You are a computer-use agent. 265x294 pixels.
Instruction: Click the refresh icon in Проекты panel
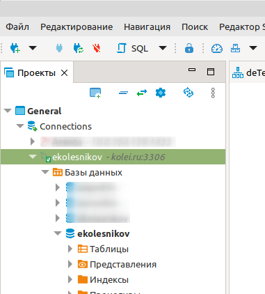click(188, 93)
